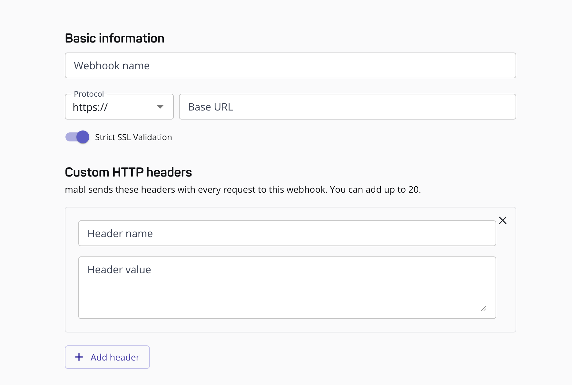
Task: Click the "Strict SSL Validation" label
Action: (133, 137)
